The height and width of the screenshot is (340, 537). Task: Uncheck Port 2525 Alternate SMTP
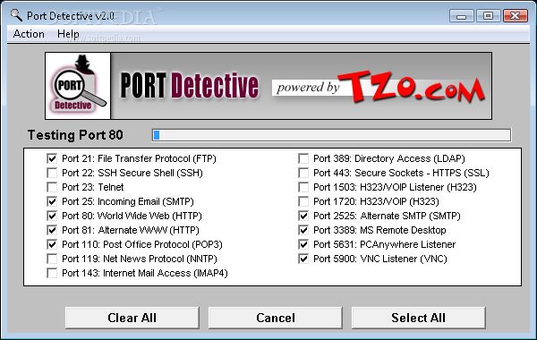[303, 216]
